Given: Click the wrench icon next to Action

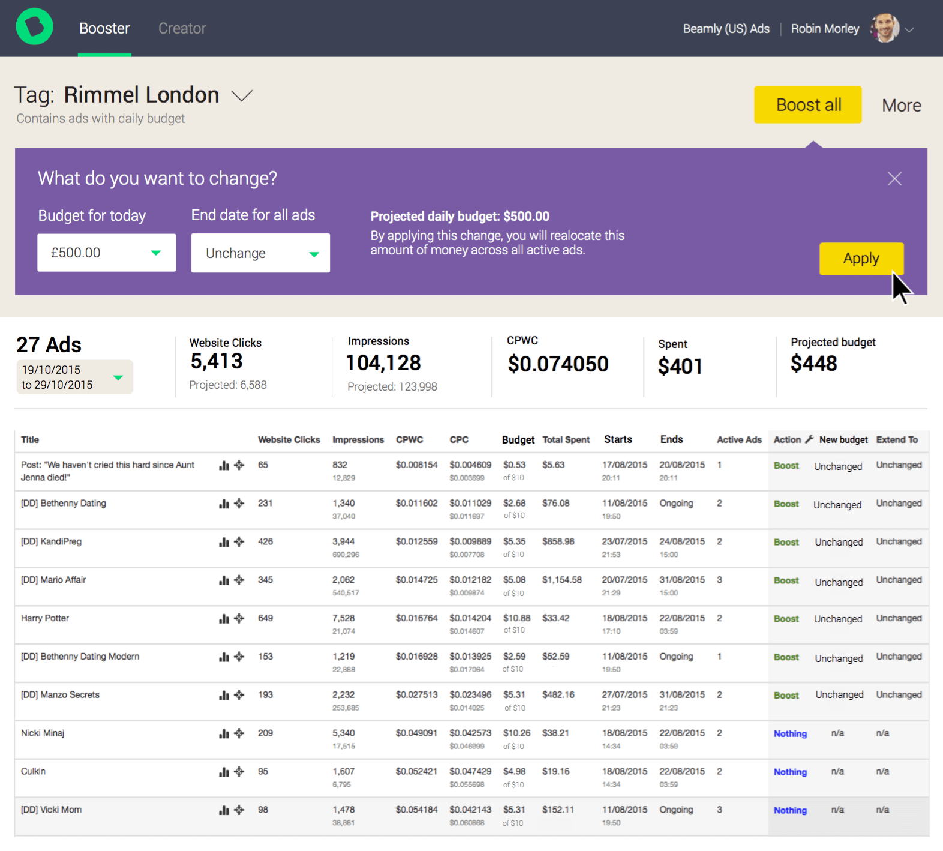Looking at the screenshot, I should (809, 439).
